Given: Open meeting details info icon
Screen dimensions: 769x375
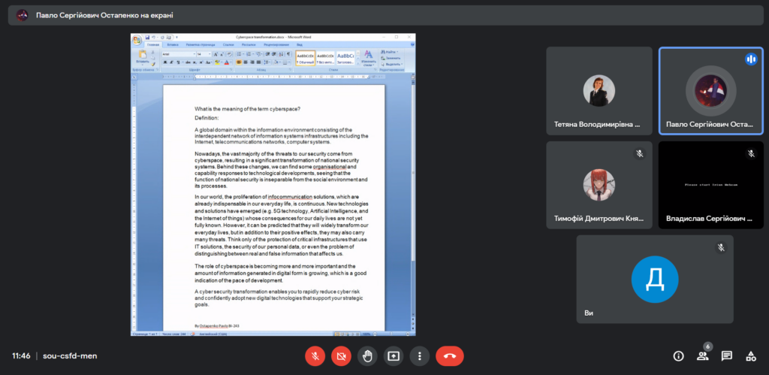Looking at the screenshot, I should point(678,355).
